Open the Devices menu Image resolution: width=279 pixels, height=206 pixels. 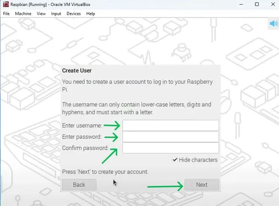click(x=74, y=14)
